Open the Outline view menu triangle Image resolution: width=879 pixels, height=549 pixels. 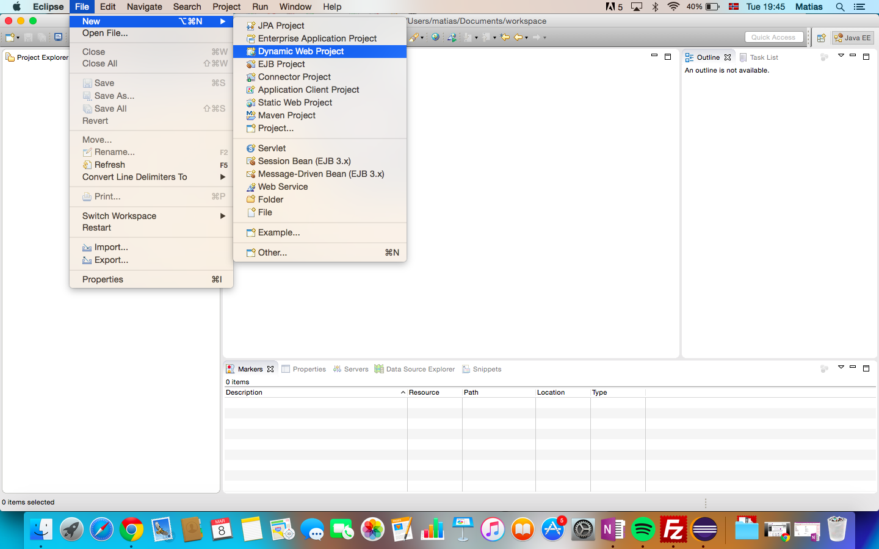coord(841,56)
